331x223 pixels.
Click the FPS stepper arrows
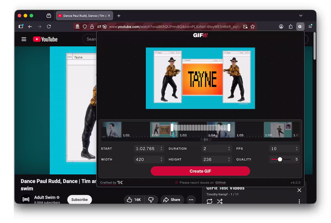point(297,148)
